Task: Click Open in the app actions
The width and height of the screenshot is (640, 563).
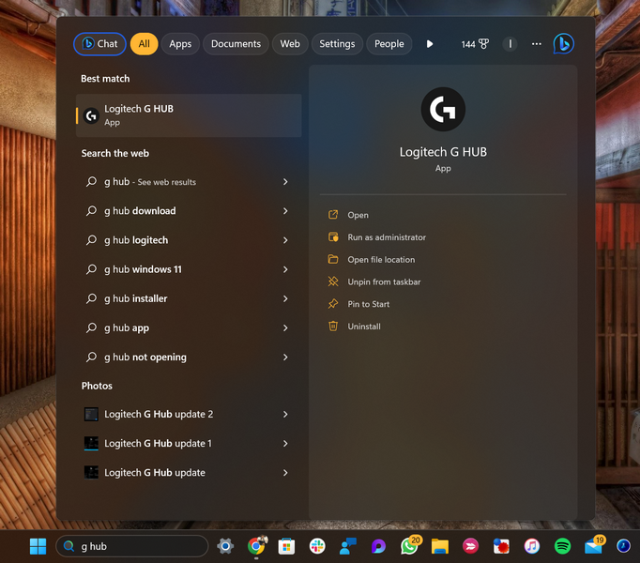Action: pos(358,215)
